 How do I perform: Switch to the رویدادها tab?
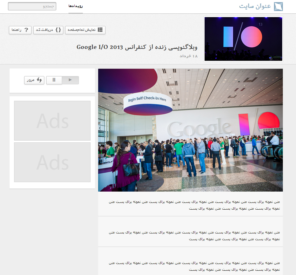[76, 6]
